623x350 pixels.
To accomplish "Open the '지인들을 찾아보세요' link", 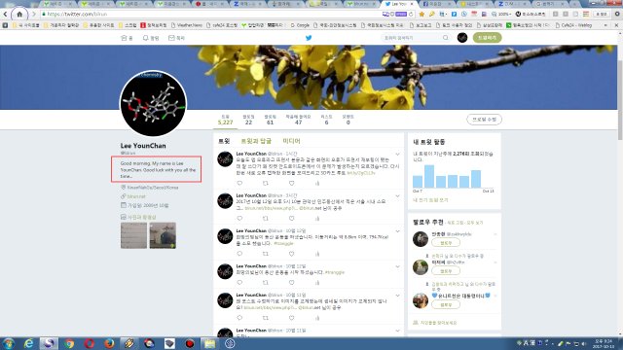I will [x=438, y=323].
